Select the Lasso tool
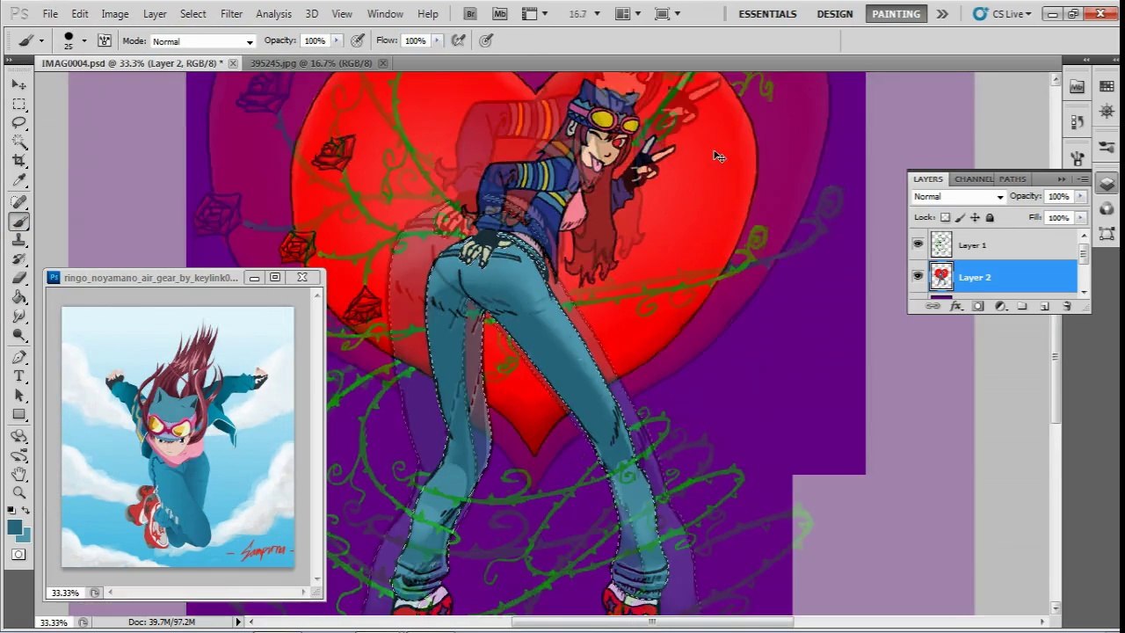The height and width of the screenshot is (633, 1125). 18,123
